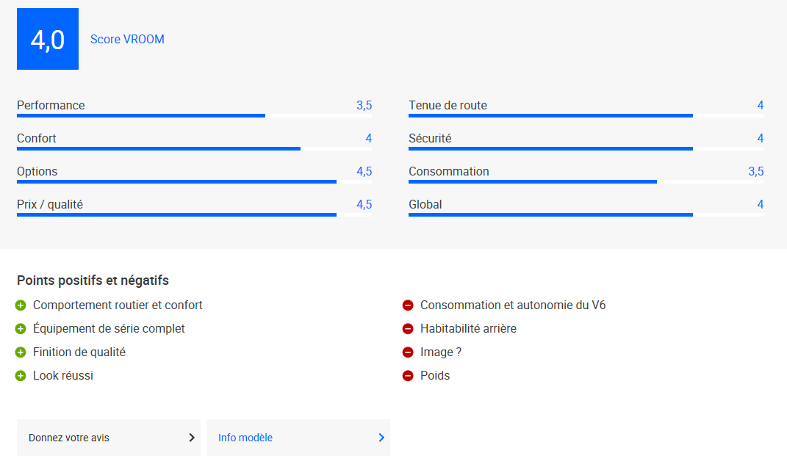Click chevron arrow on Donnez votre avis
This screenshot has width=787, height=467.
[x=192, y=438]
